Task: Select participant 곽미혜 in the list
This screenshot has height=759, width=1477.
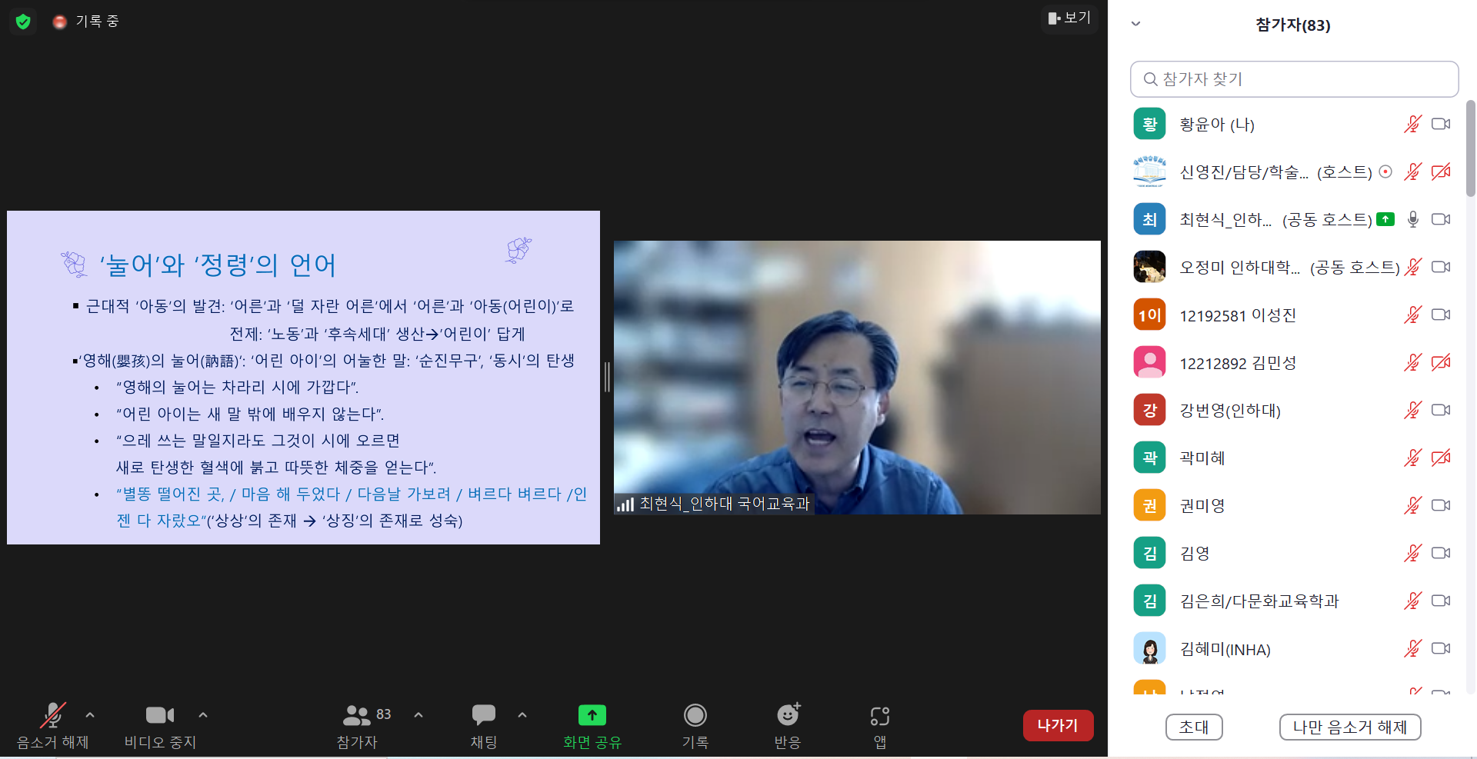Action: tap(1294, 458)
